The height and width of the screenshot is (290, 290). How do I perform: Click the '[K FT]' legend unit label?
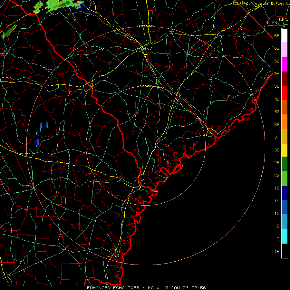tap(273, 22)
